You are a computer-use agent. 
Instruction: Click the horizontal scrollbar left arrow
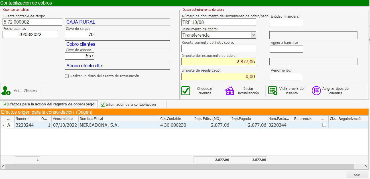pos(3,166)
